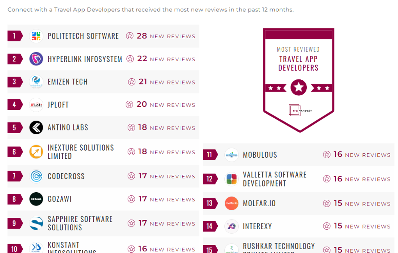Click the JPLoft company logo
This screenshot has width=398, height=253.
click(x=36, y=105)
